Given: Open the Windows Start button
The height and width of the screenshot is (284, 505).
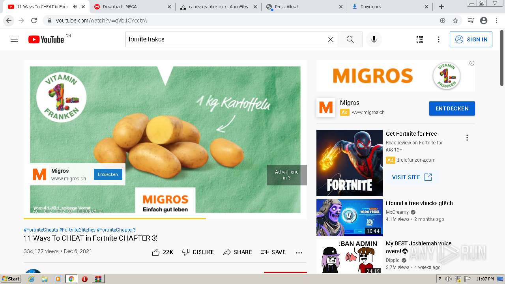Looking at the screenshot, I should click(11, 278).
